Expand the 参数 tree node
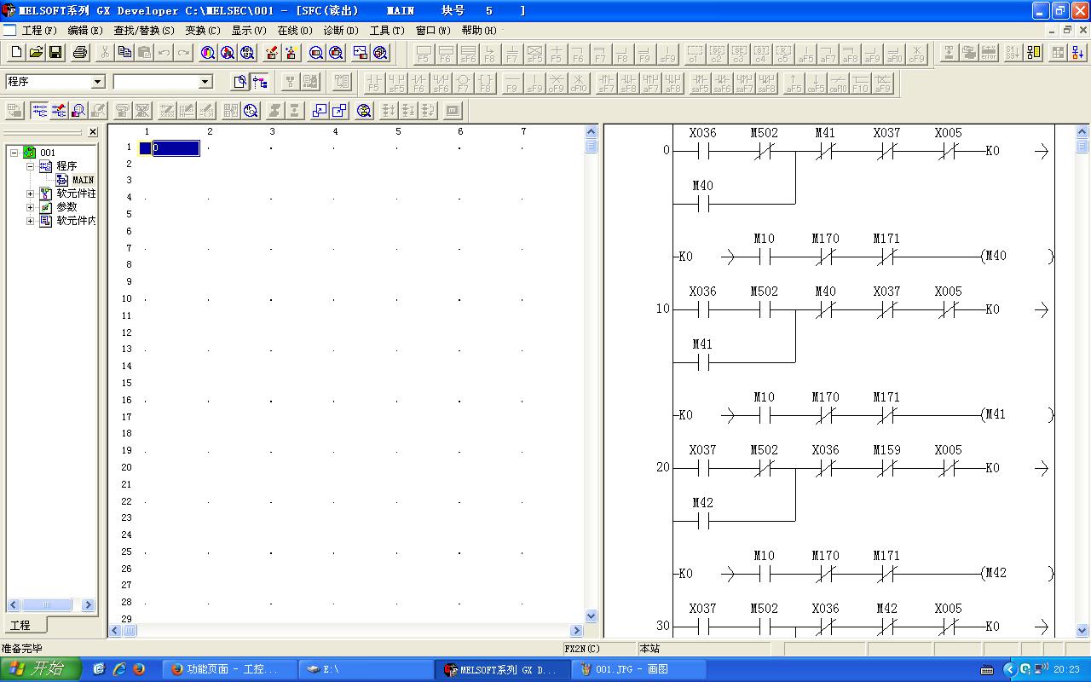1091x682 pixels. coord(31,207)
